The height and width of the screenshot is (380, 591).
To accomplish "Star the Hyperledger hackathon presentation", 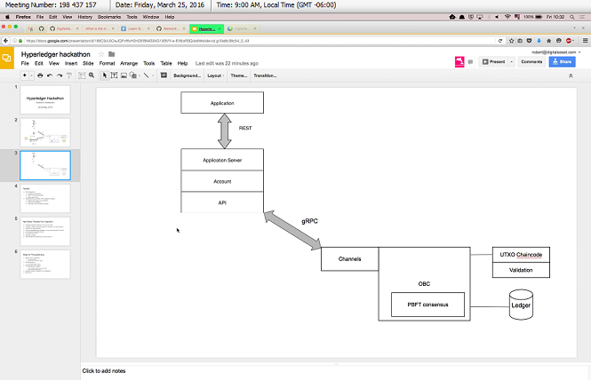I will pyautogui.click(x=101, y=54).
